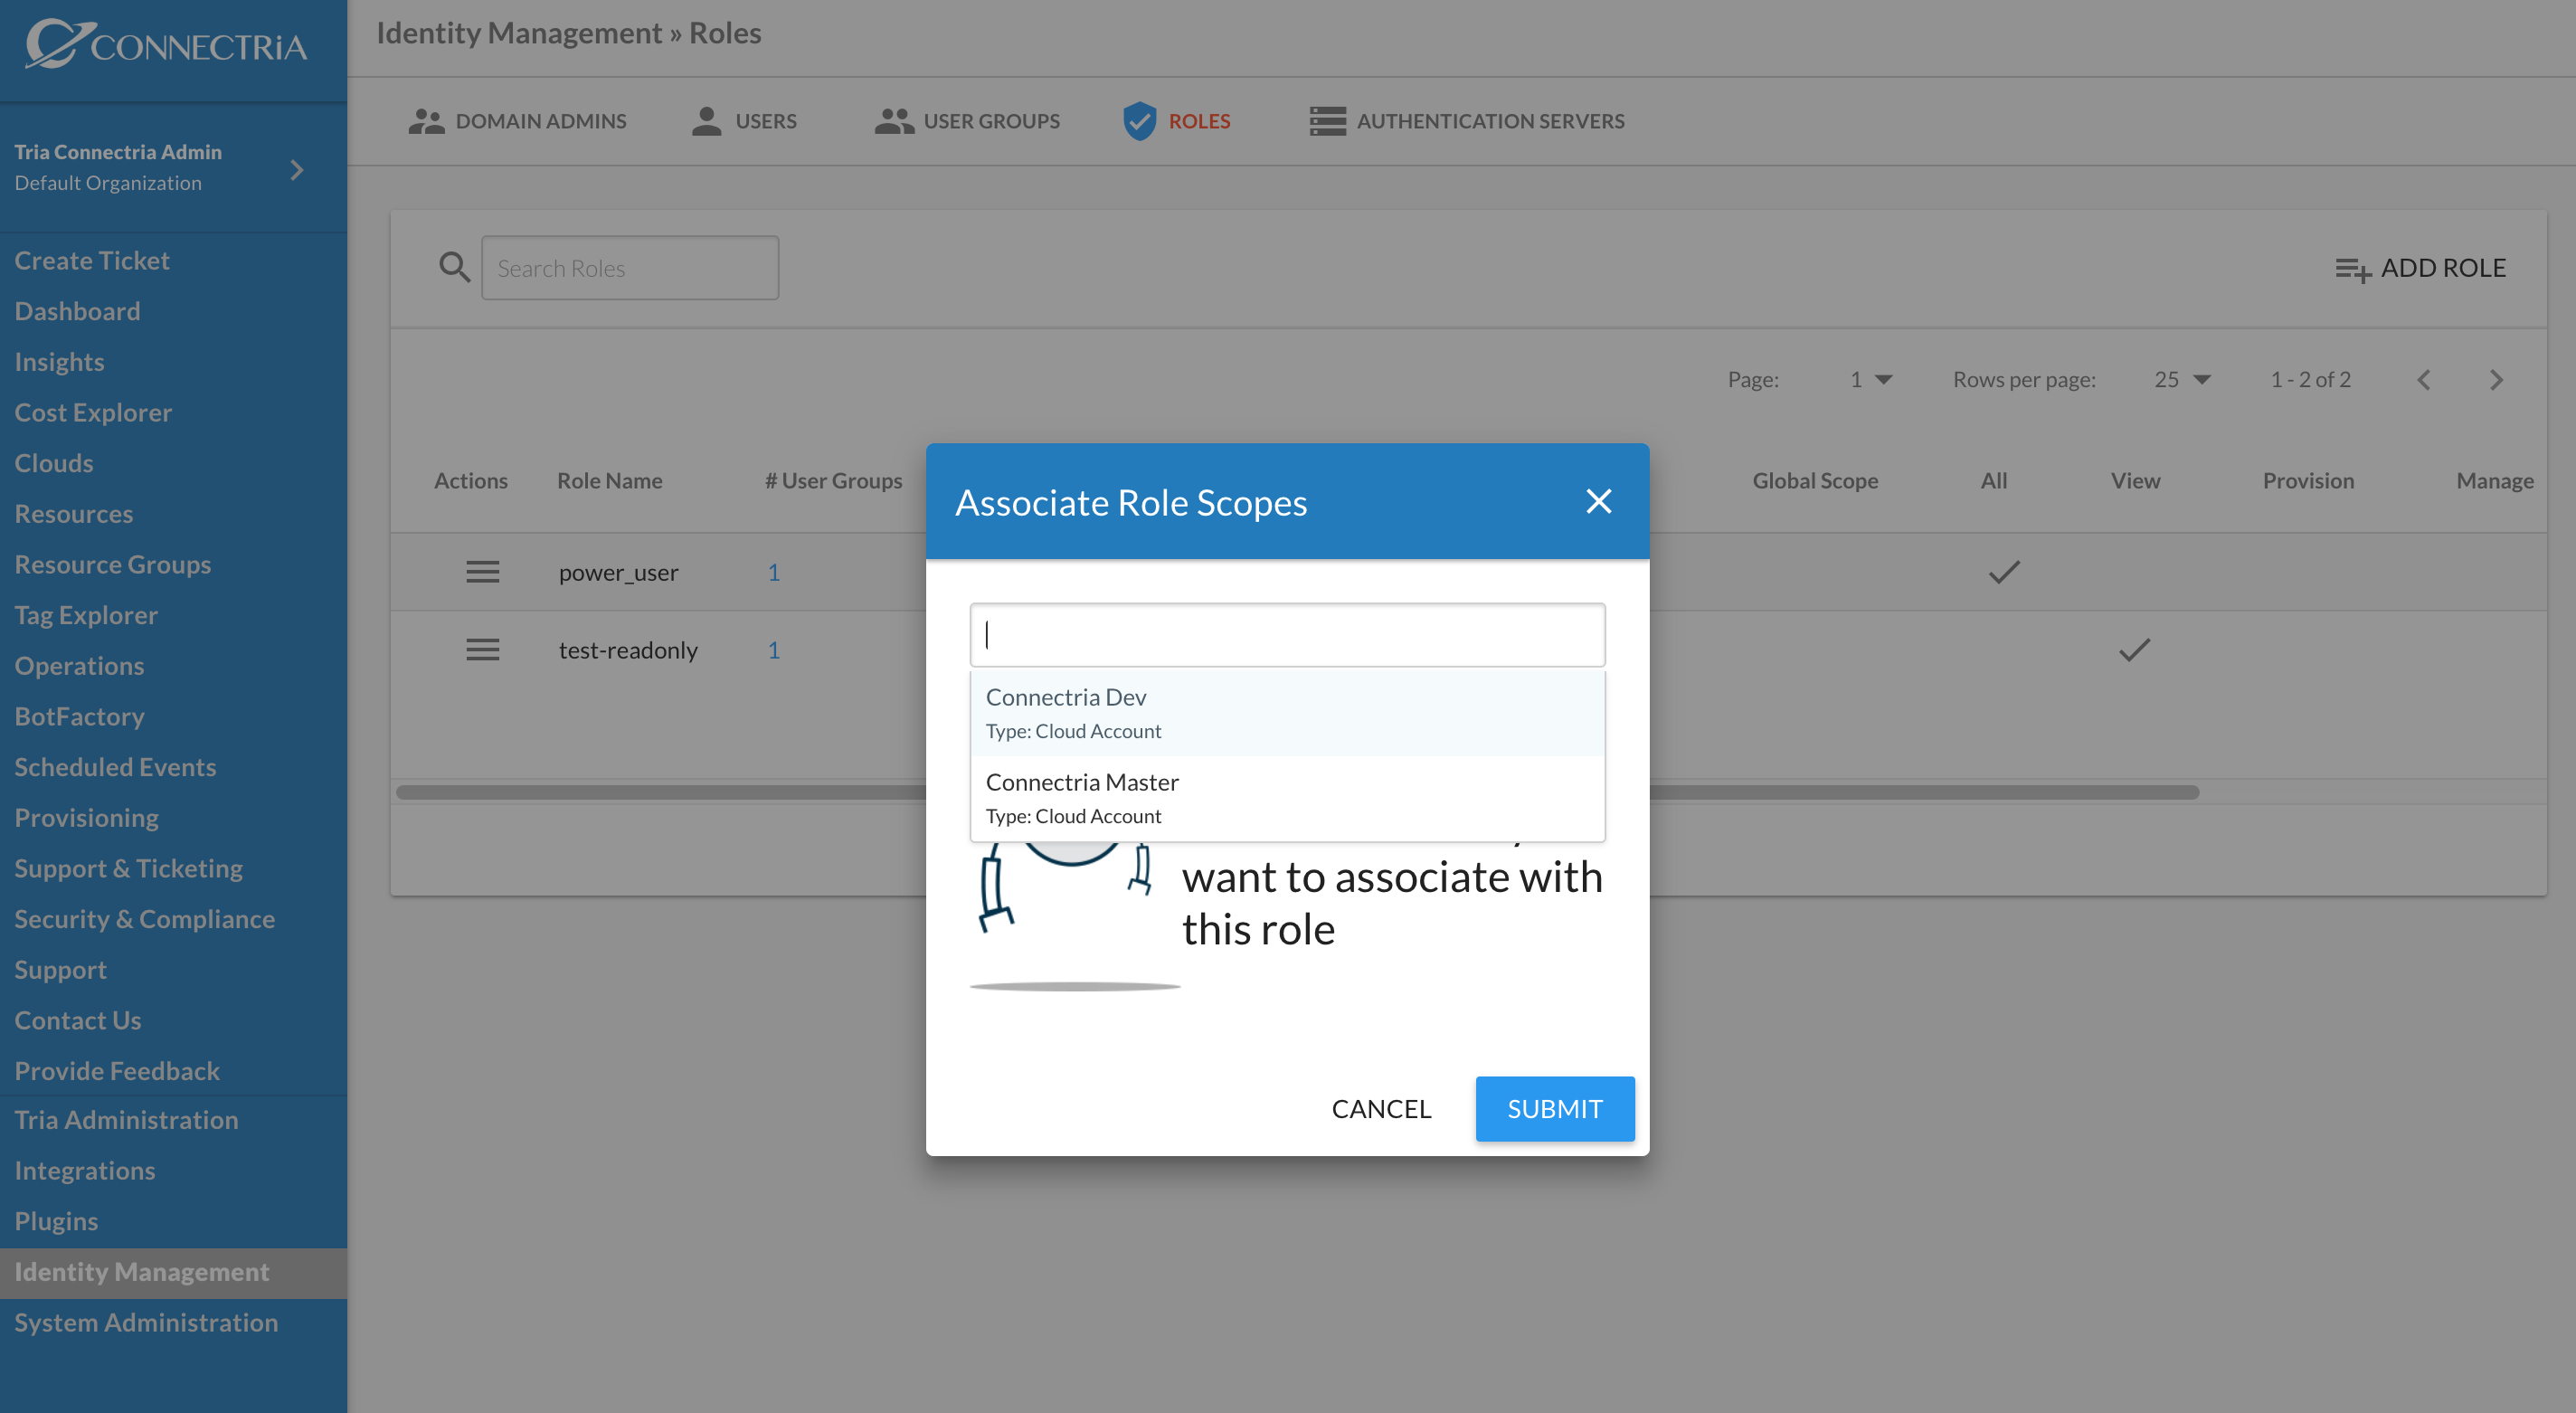
Task: Open user groups count link for test-readonly
Action: (773, 650)
